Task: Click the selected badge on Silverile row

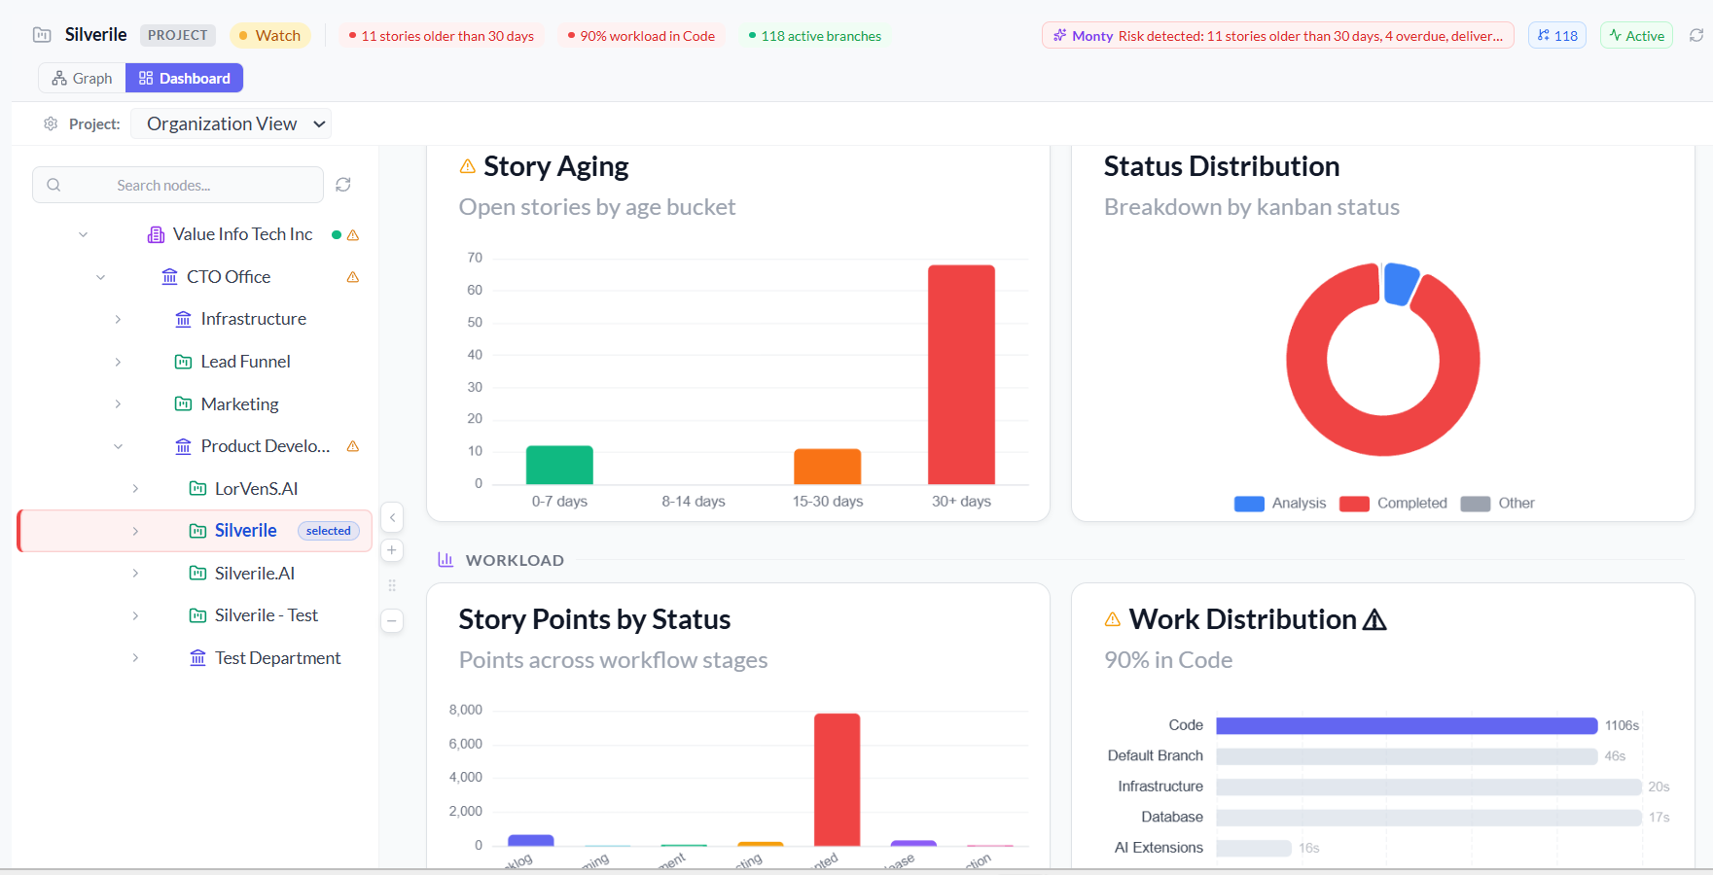Action: pos(328,531)
